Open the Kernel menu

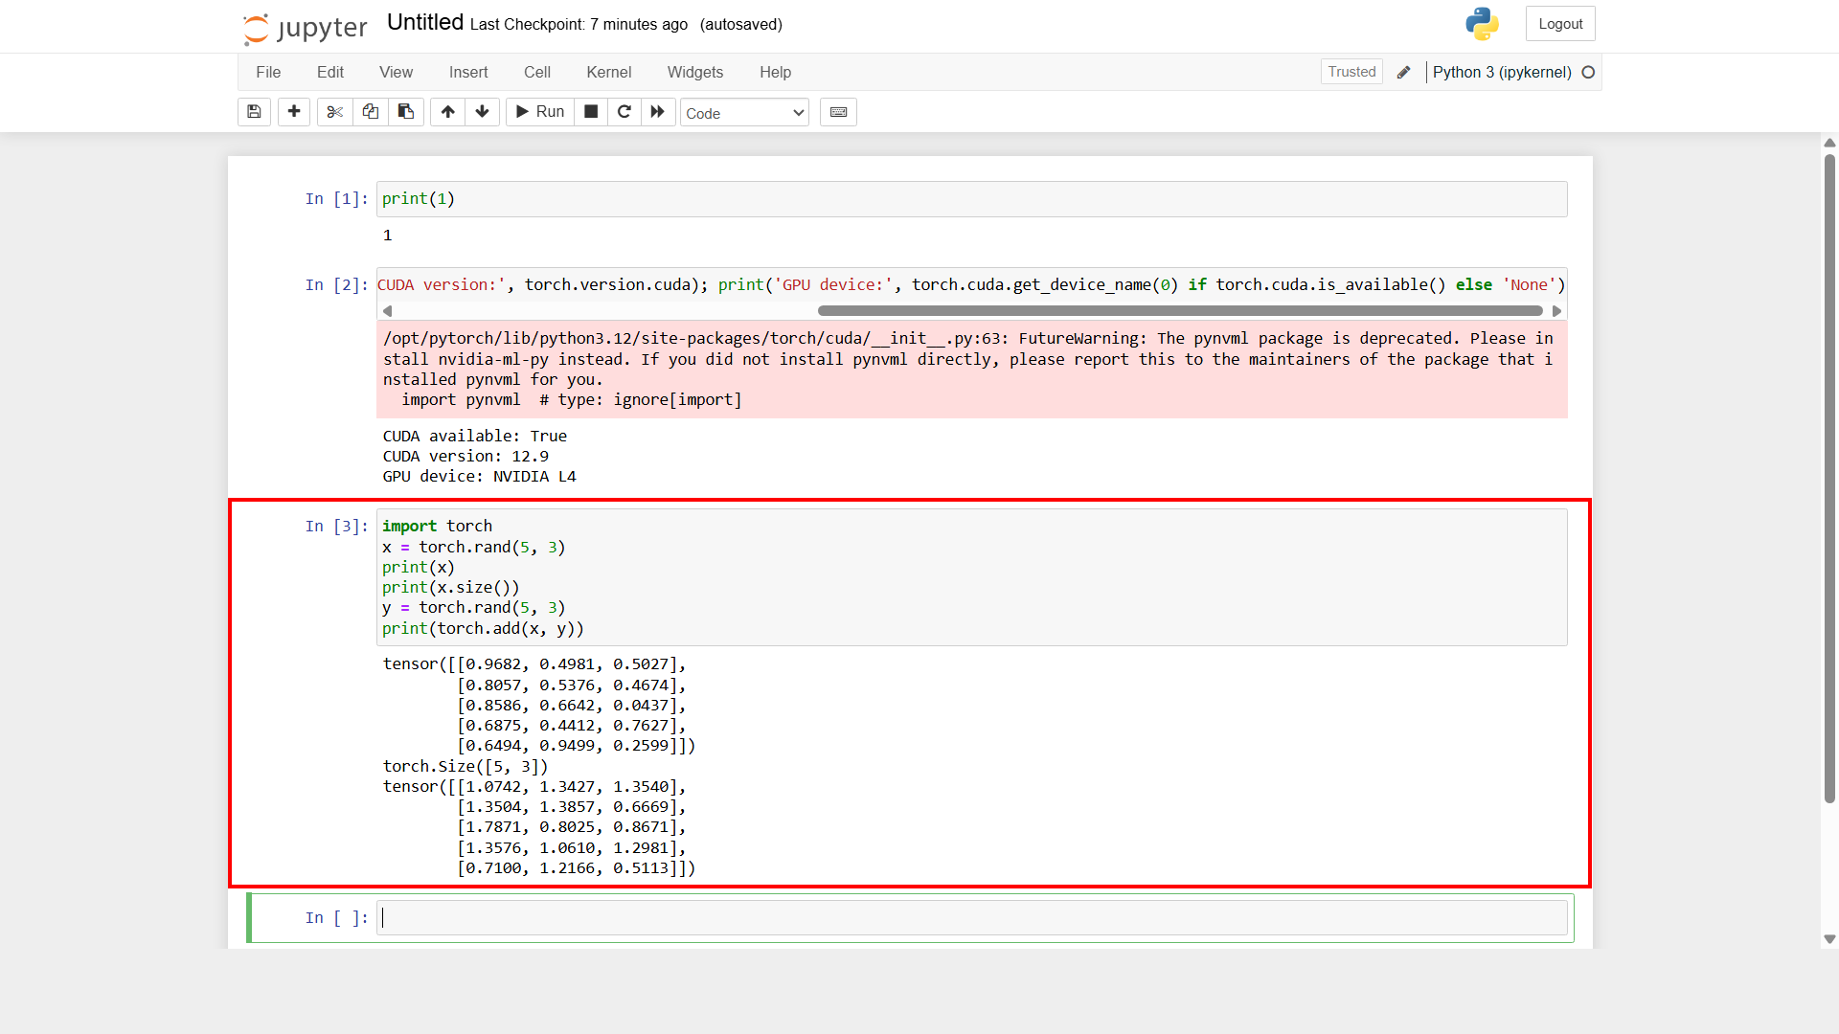(x=608, y=72)
